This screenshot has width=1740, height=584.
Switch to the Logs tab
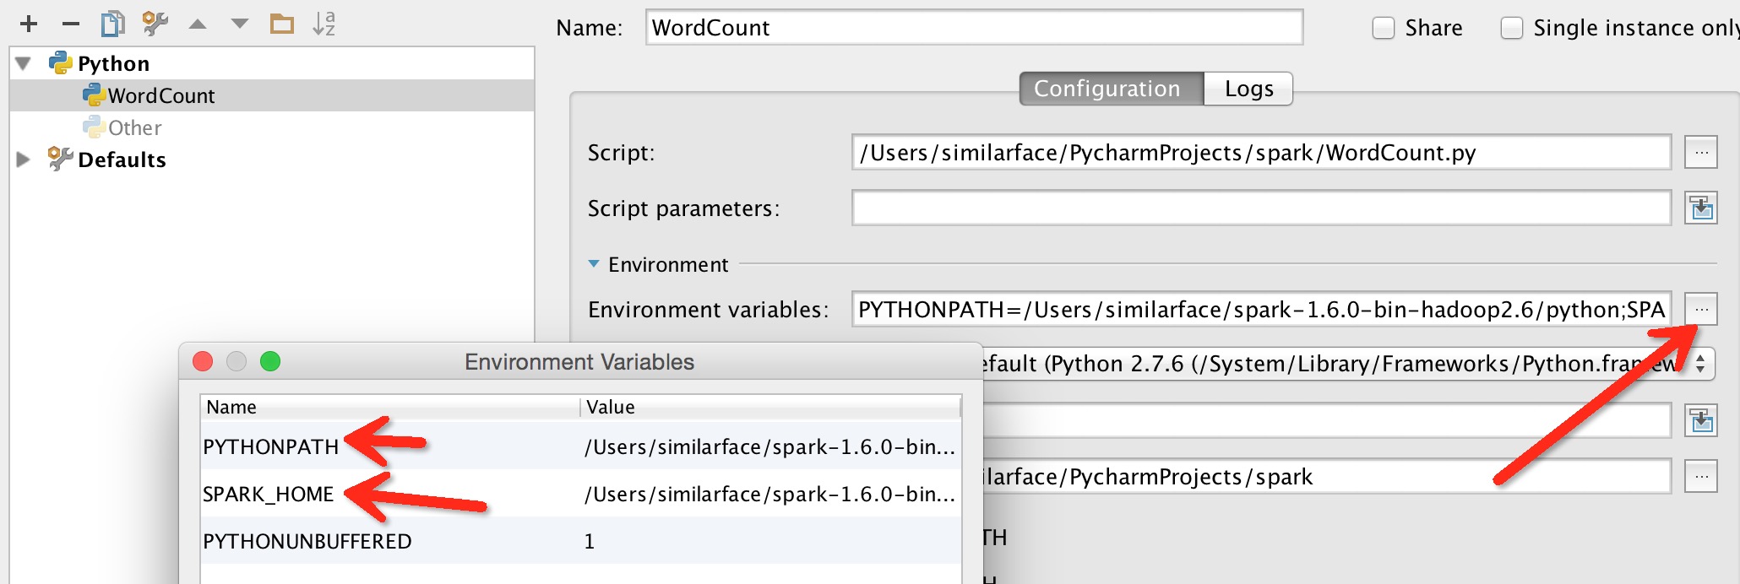coord(1248,89)
